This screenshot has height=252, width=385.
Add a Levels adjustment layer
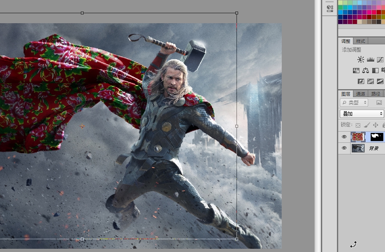click(x=370, y=59)
